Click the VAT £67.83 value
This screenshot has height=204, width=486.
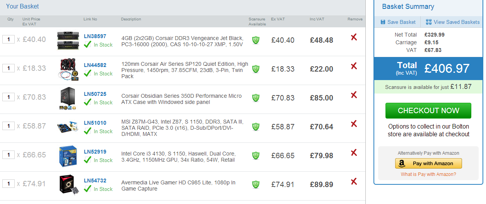point(433,50)
